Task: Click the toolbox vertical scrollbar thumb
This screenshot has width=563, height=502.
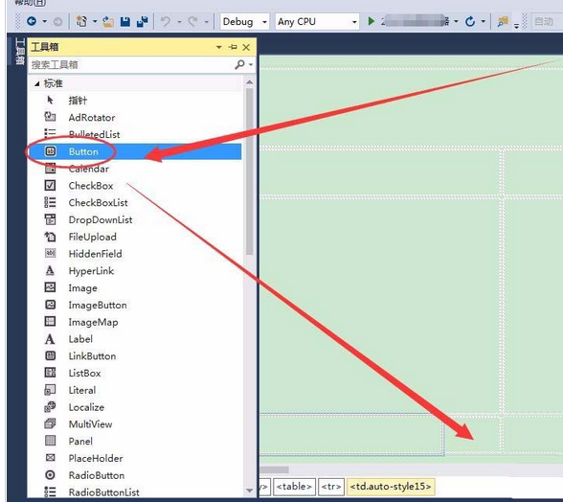Action: [x=250, y=171]
